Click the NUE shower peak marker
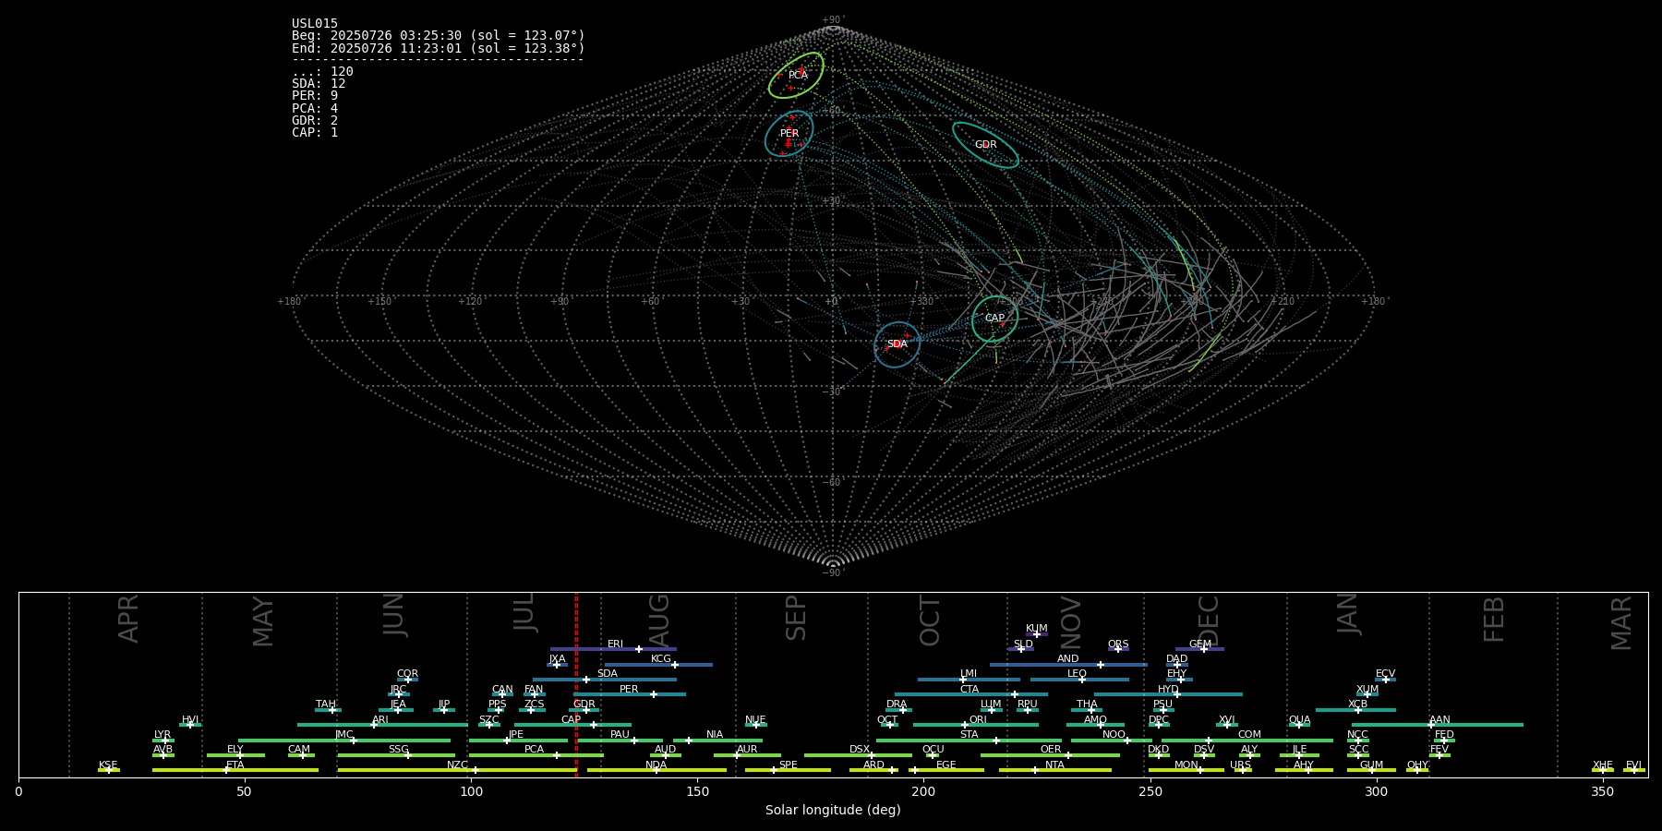Screen dimensions: 1662x831 pyautogui.click(x=755, y=725)
